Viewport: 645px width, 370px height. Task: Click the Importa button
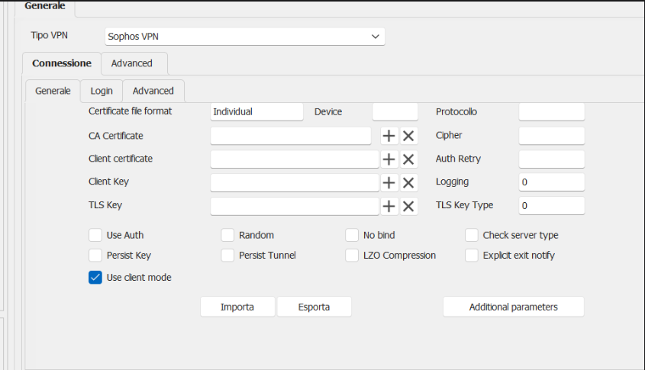tap(237, 307)
